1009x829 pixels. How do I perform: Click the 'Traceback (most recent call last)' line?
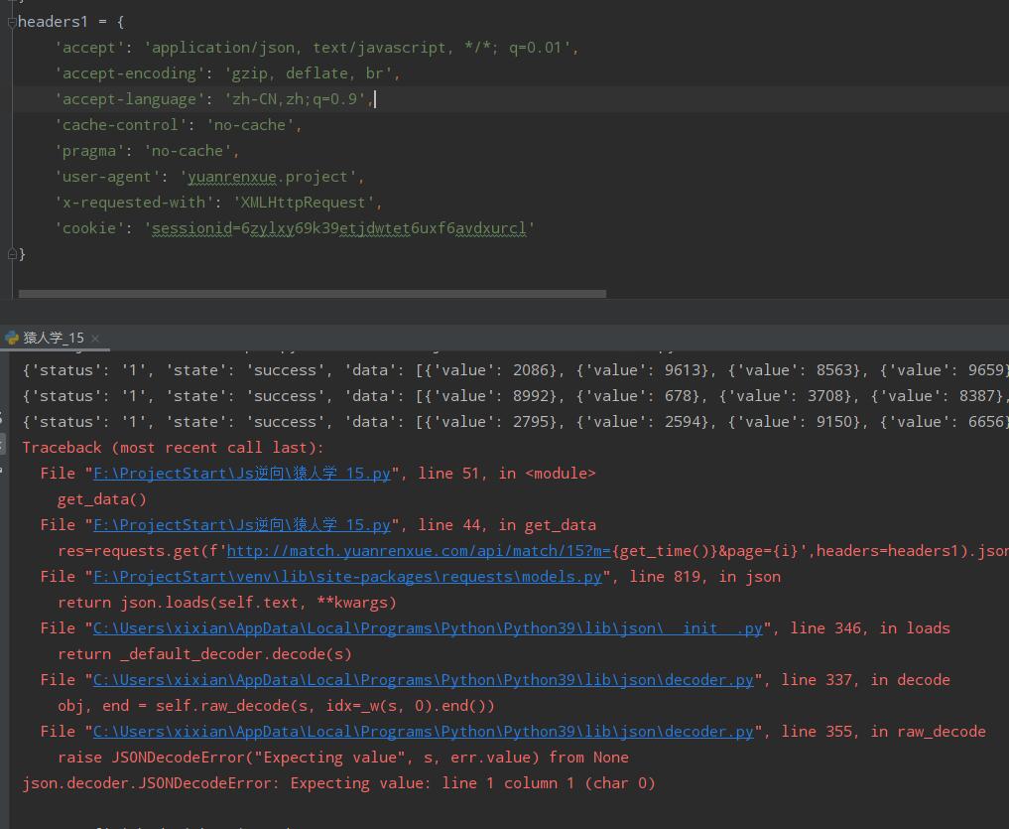(173, 448)
